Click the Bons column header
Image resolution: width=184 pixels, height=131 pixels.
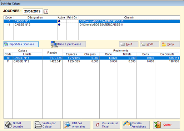point(145,54)
